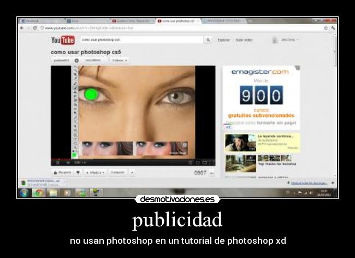Click the 5957 view count
The height and width of the screenshot is (258, 355).
tap(200, 173)
